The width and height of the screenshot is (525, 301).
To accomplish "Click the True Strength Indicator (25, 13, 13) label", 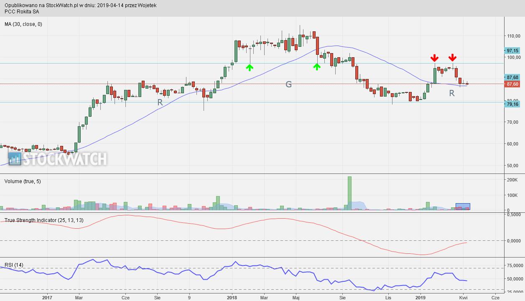I will point(44,220).
